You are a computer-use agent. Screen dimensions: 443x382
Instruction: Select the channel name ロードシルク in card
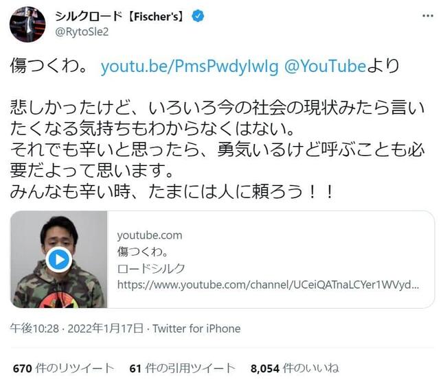pyautogui.click(x=151, y=268)
